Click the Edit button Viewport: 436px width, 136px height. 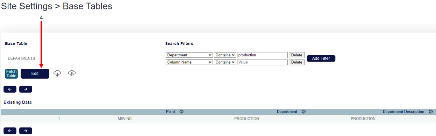tap(35, 74)
